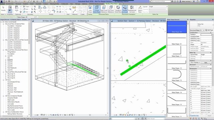
Task: Open Level 1S in Project Browser
Action: click(x=10, y=60)
